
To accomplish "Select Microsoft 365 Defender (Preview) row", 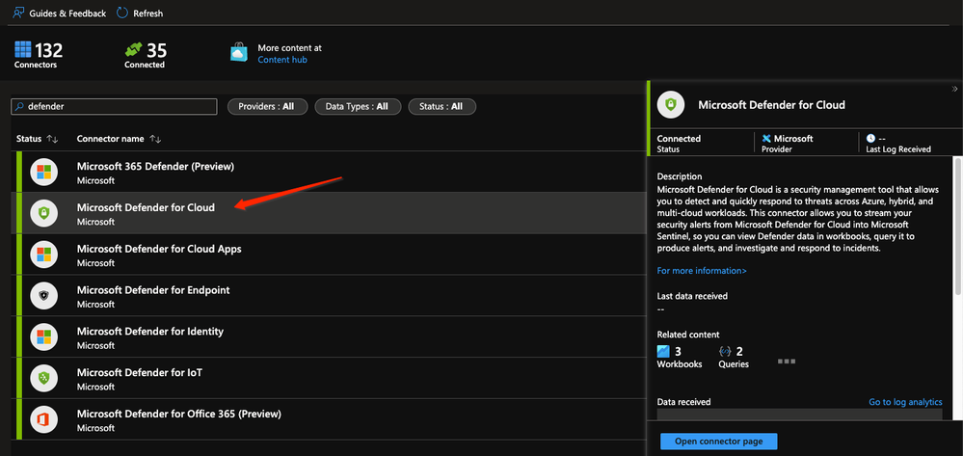I will (329, 172).
